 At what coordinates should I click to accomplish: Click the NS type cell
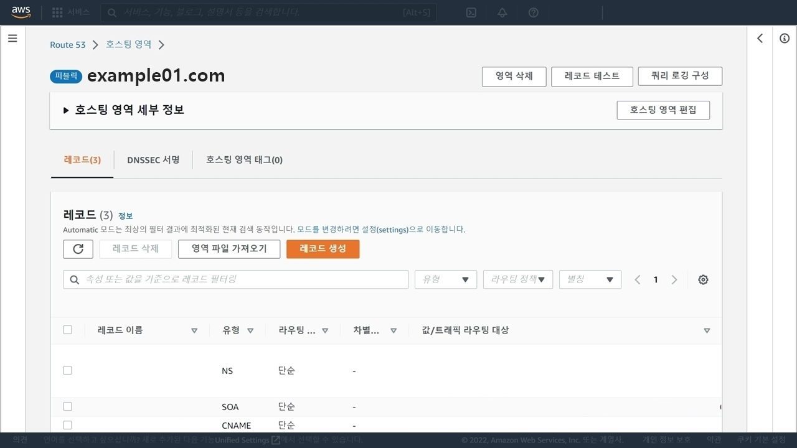(x=227, y=371)
